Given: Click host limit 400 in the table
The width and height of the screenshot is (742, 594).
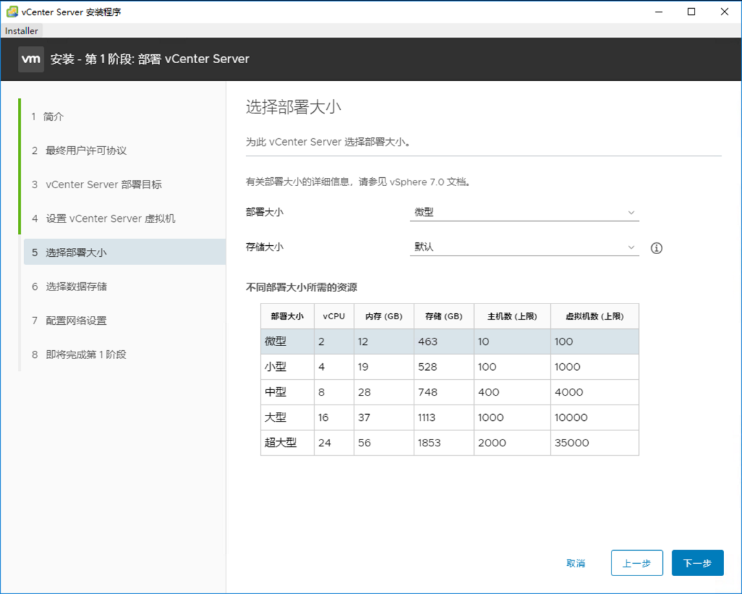Looking at the screenshot, I should (489, 392).
